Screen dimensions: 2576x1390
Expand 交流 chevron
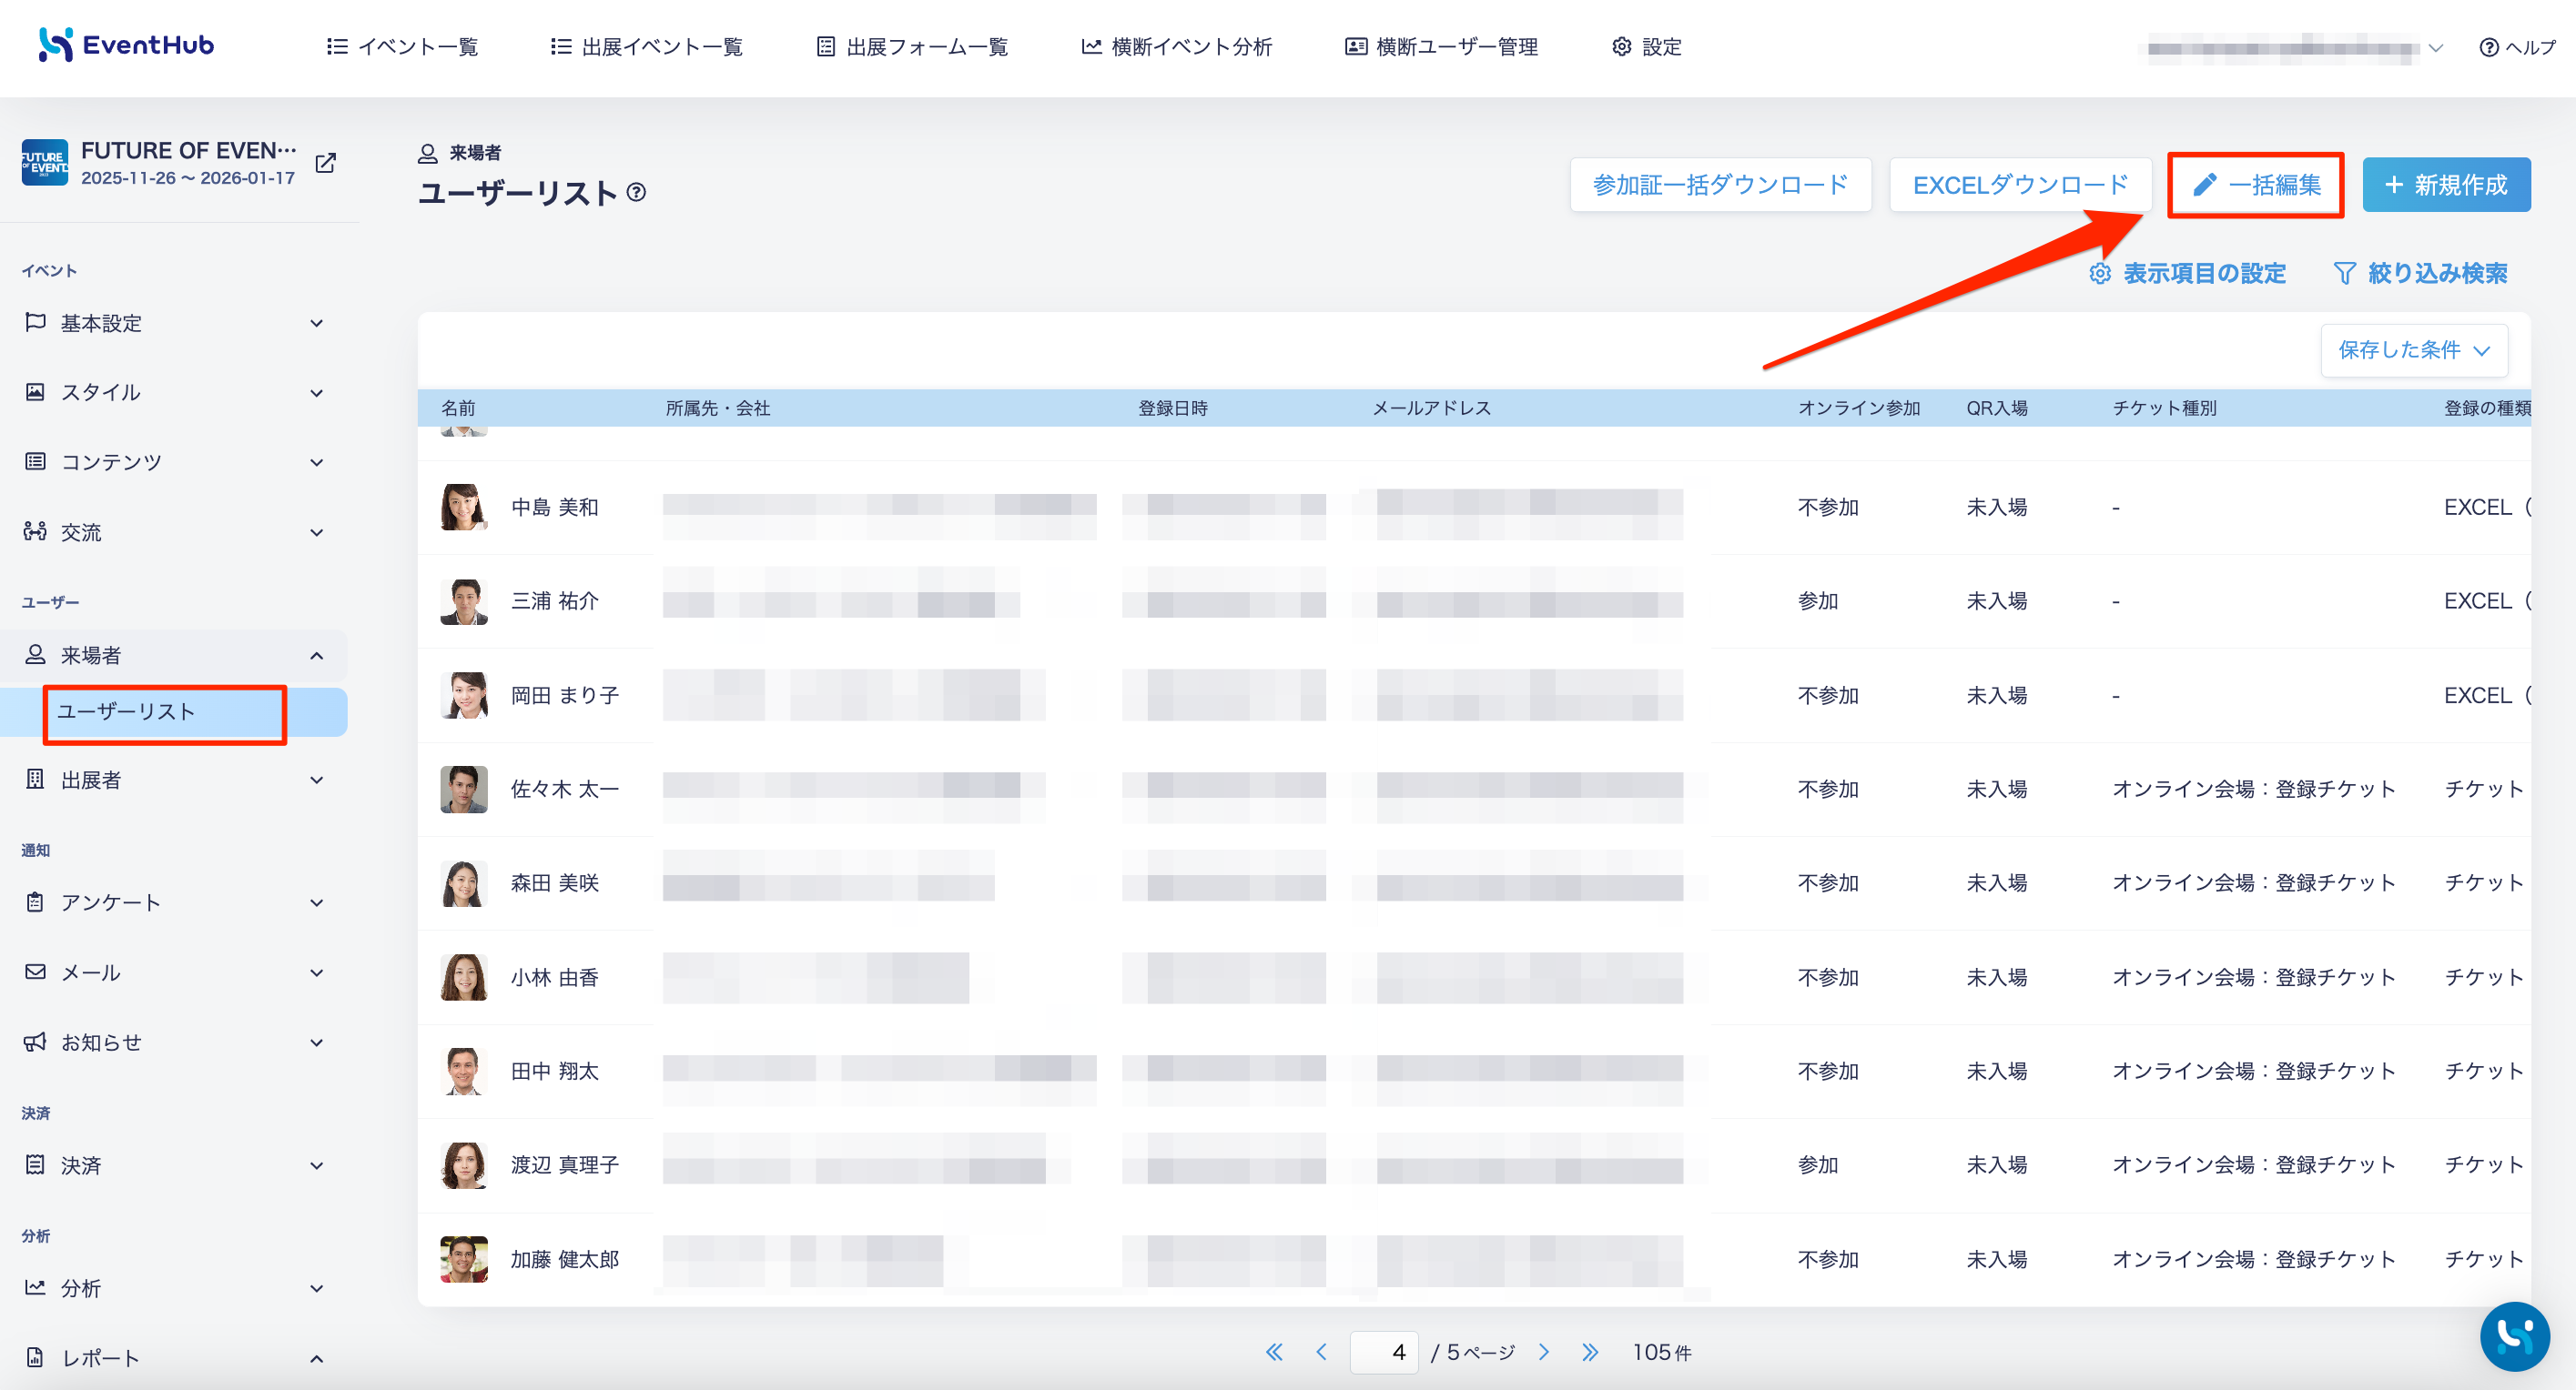coord(317,531)
